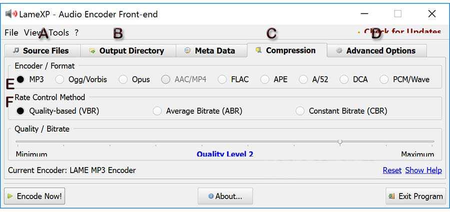The width and height of the screenshot is (450, 212).
Task: Click the green play icon on Encode Now
Action: (10, 196)
